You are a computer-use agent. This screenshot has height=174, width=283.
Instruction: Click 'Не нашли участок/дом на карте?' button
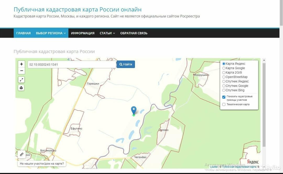click(42, 164)
